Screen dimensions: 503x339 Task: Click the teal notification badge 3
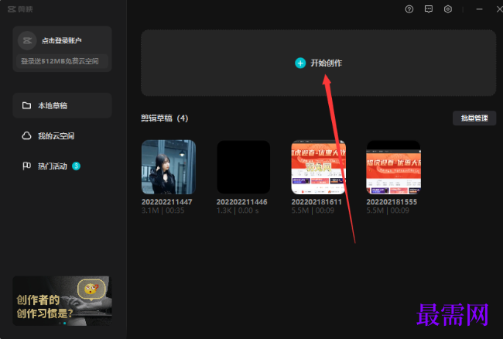pyautogui.click(x=76, y=166)
